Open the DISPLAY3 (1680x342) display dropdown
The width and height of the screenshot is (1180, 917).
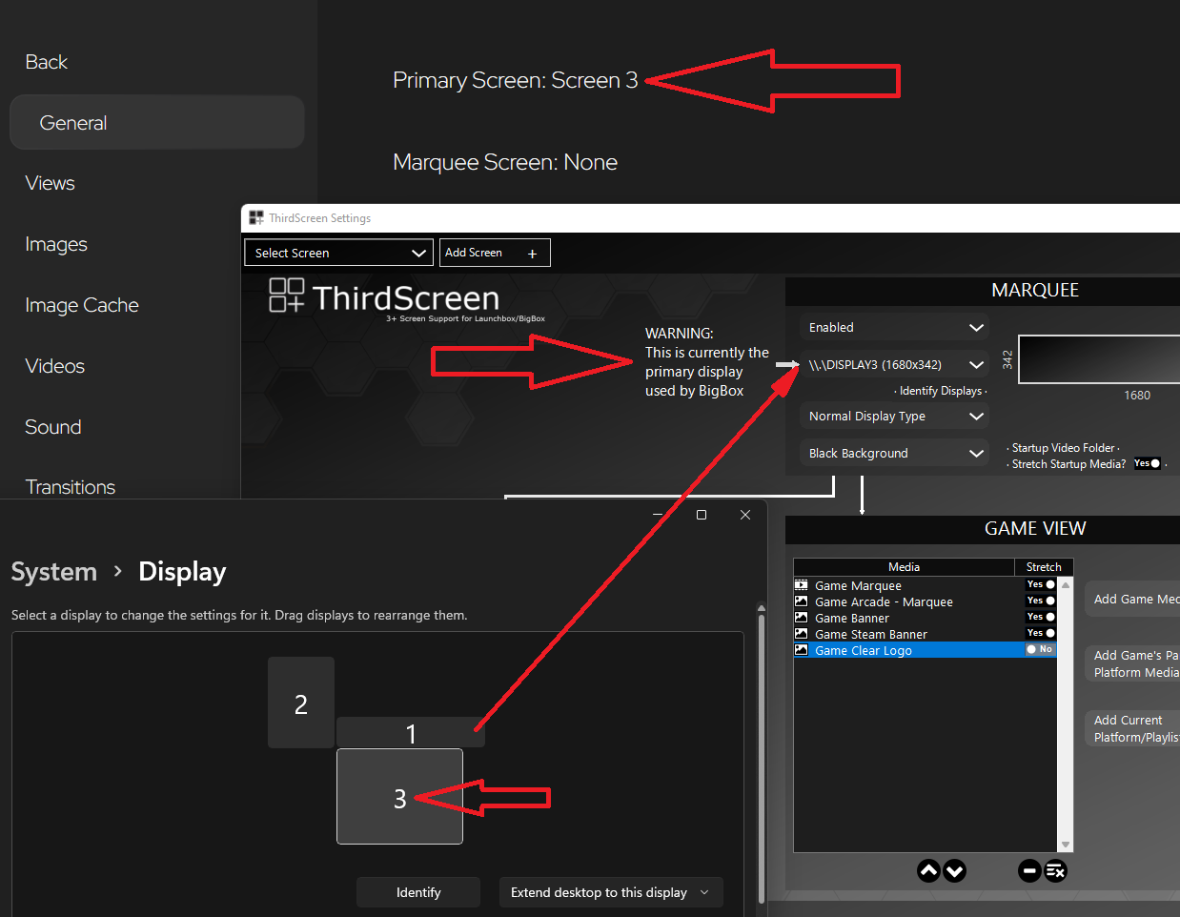tap(894, 364)
